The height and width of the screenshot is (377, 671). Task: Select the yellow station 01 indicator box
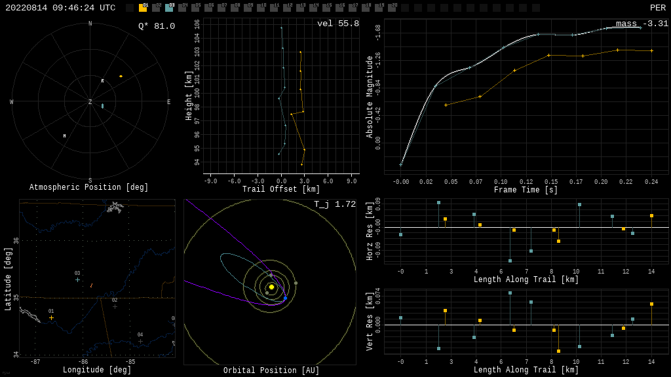coord(143,7)
